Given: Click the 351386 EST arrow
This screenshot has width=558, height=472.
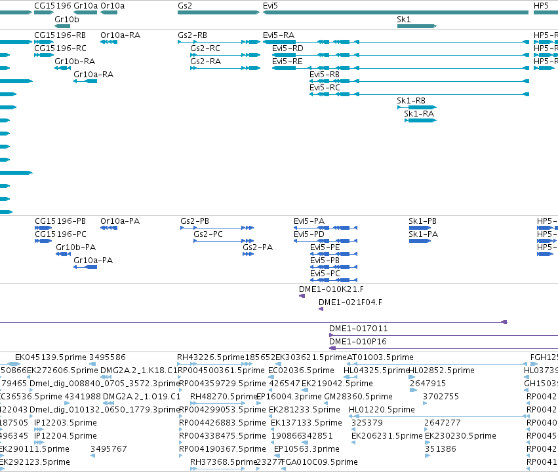Looking at the screenshot, I should tap(428, 456).
